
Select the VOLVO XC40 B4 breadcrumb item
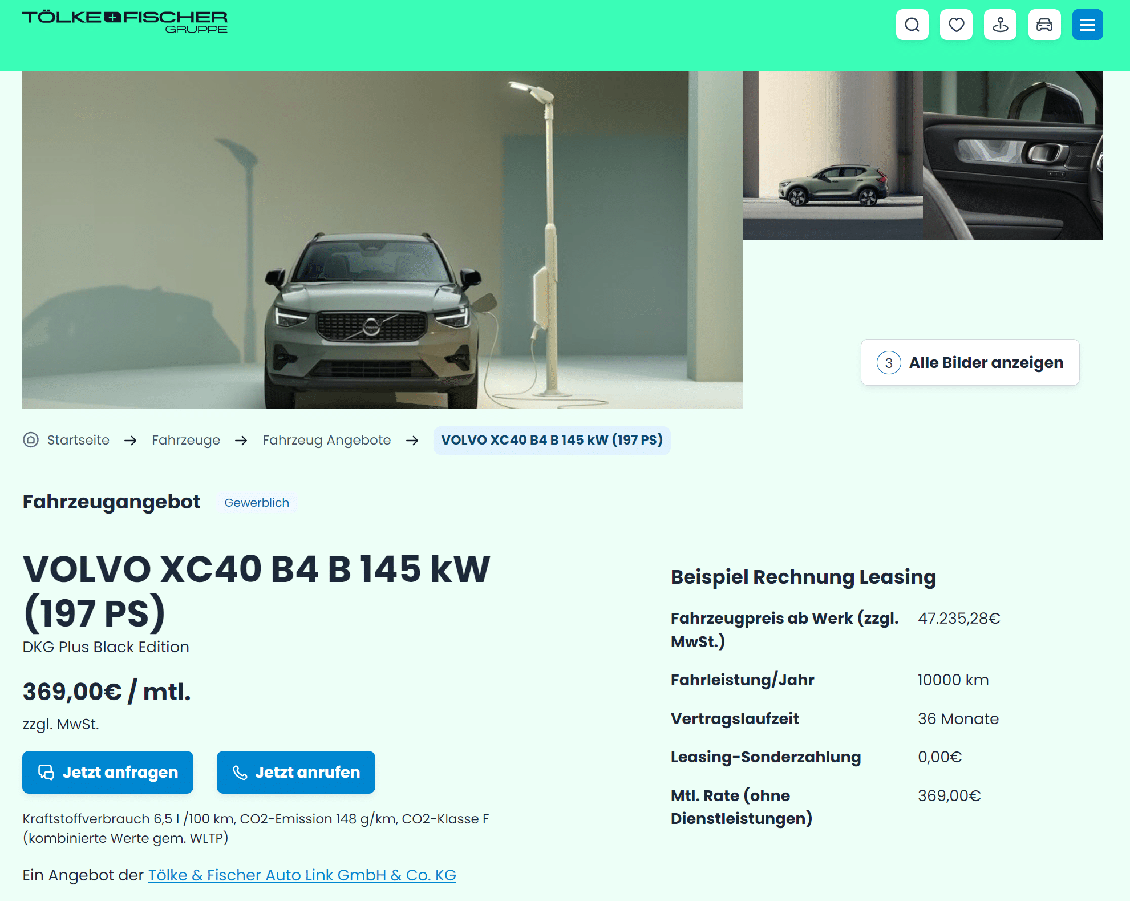coord(552,440)
